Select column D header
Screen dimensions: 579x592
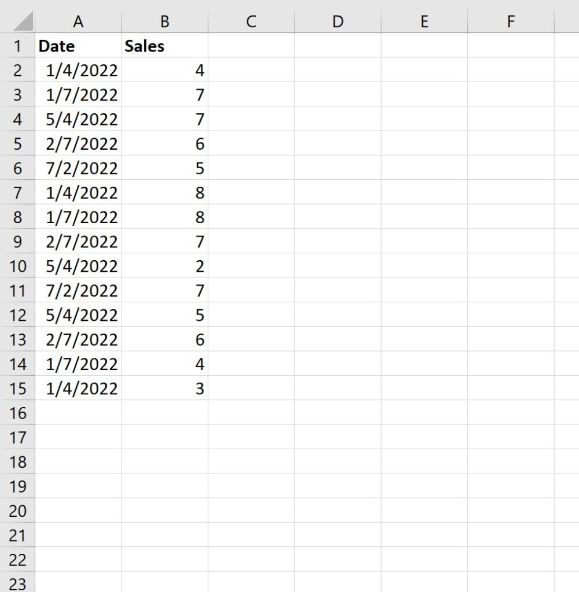(x=338, y=22)
